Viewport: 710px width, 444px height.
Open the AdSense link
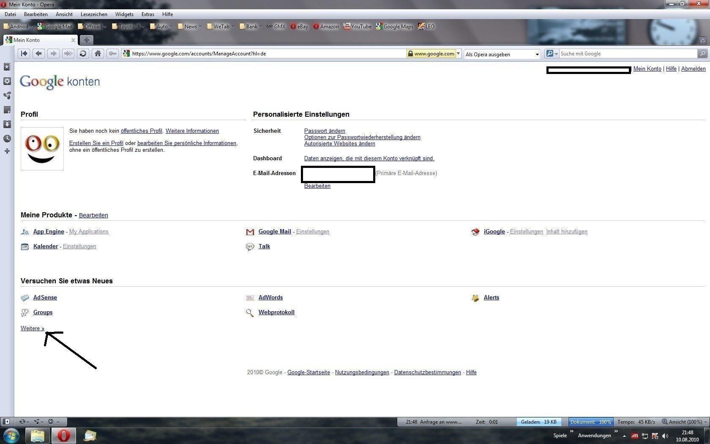(x=45, y=298)
